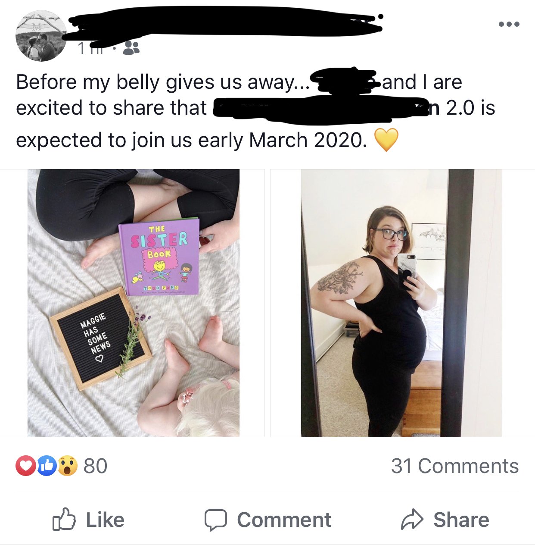The height and width of the screenshot is (545, 535).
Task: Click the blue thumbs-up reaction icon
Action: point(47,466)
